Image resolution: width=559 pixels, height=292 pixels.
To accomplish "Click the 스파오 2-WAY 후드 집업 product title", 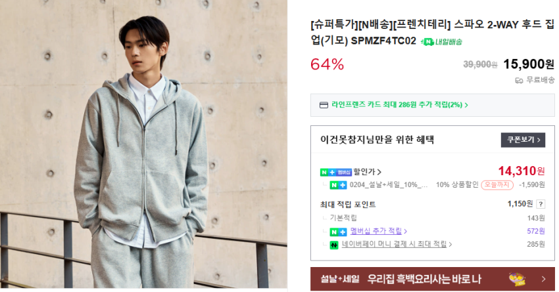I will point(433,32).
